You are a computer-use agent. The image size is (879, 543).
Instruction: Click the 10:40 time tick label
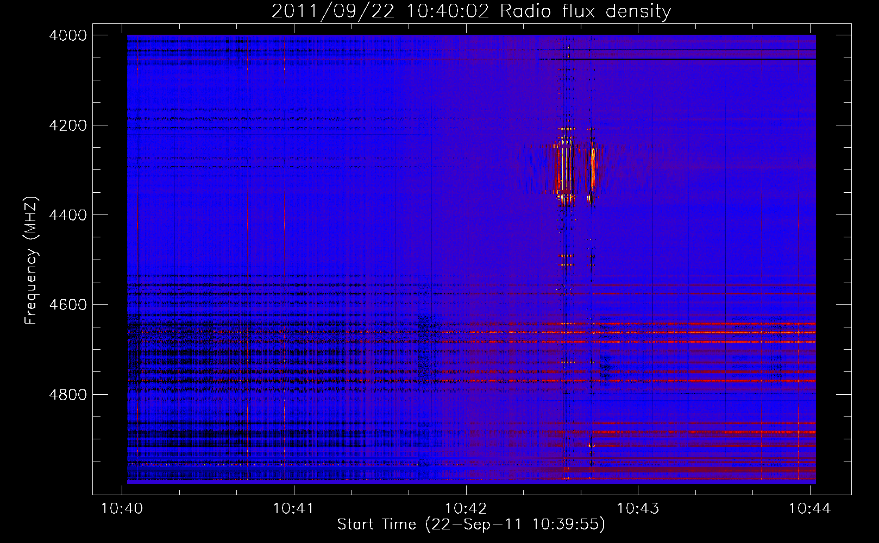click(122, 508)
